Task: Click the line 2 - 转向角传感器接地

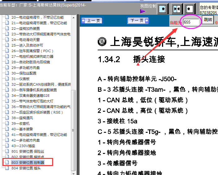Action: [x=127, y=153]
